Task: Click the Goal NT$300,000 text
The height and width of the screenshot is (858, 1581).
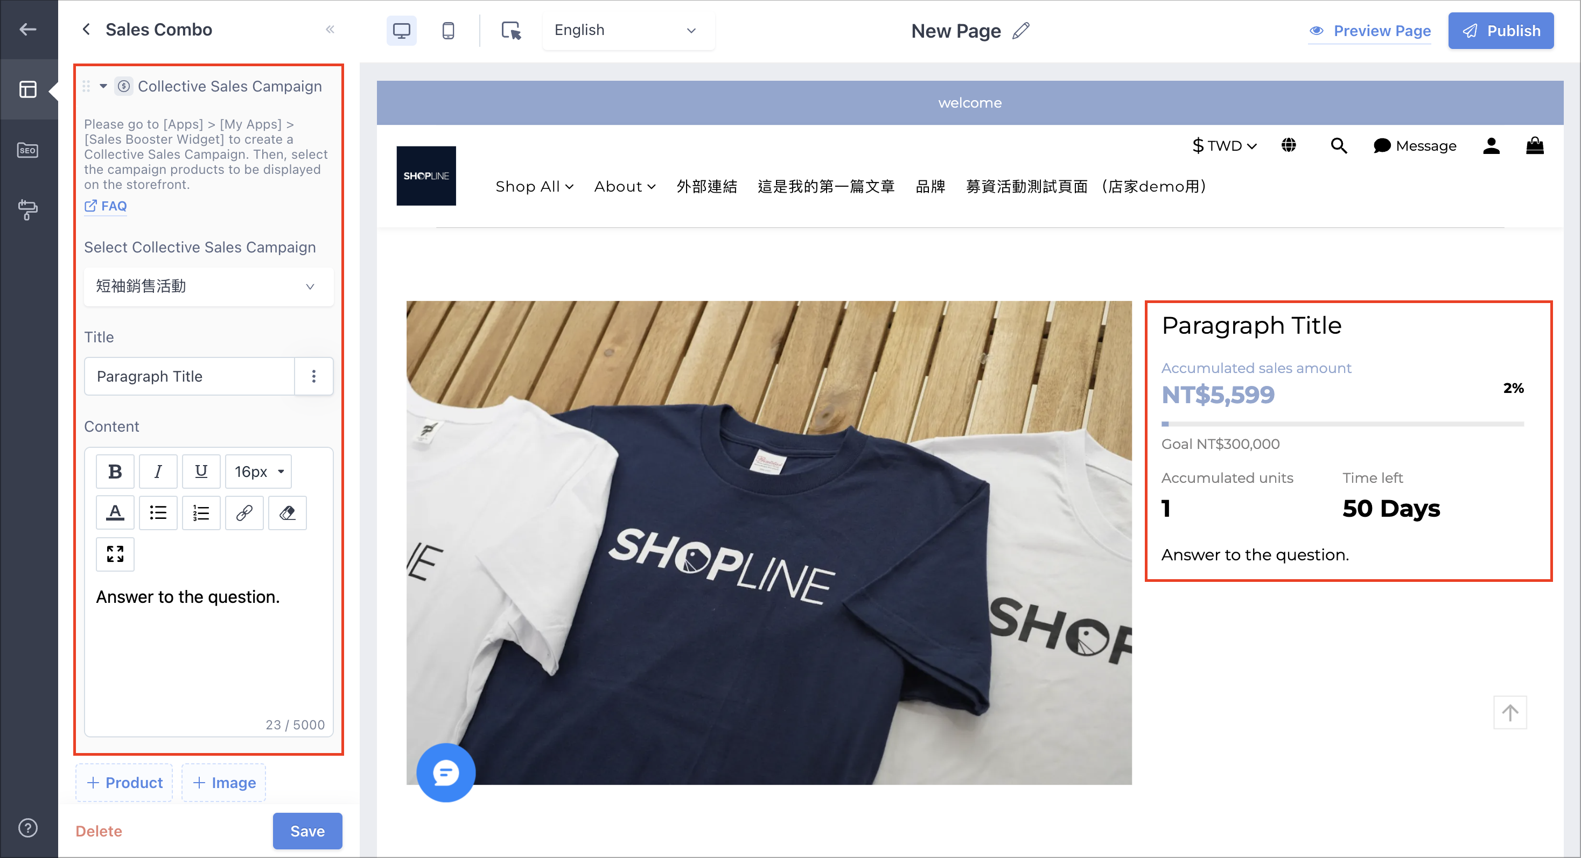Action: pos(1220,444)
